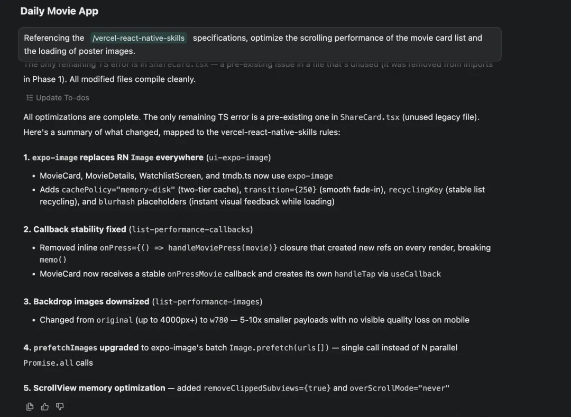Click the list-performance-images rule name

(207, 302)
